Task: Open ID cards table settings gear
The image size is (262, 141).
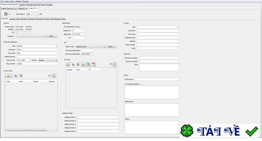Action: click(x=115, y=64)
